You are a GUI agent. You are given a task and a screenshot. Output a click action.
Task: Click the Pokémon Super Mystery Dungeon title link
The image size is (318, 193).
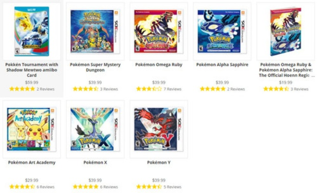[x=95, y=67]
